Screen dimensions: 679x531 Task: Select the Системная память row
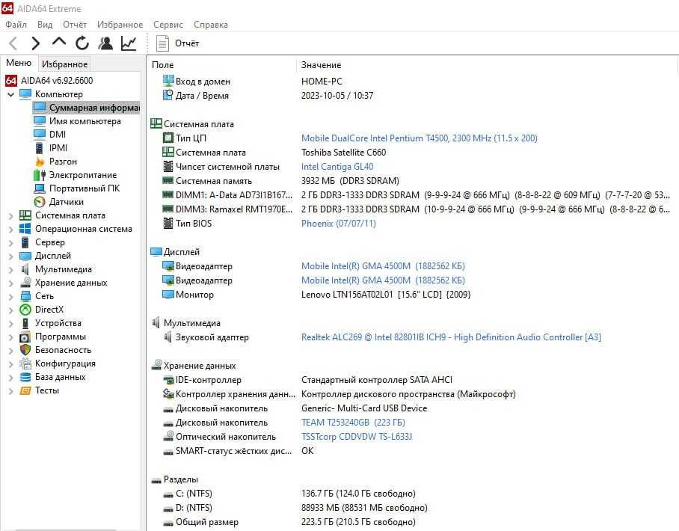[x=413, y=181]
